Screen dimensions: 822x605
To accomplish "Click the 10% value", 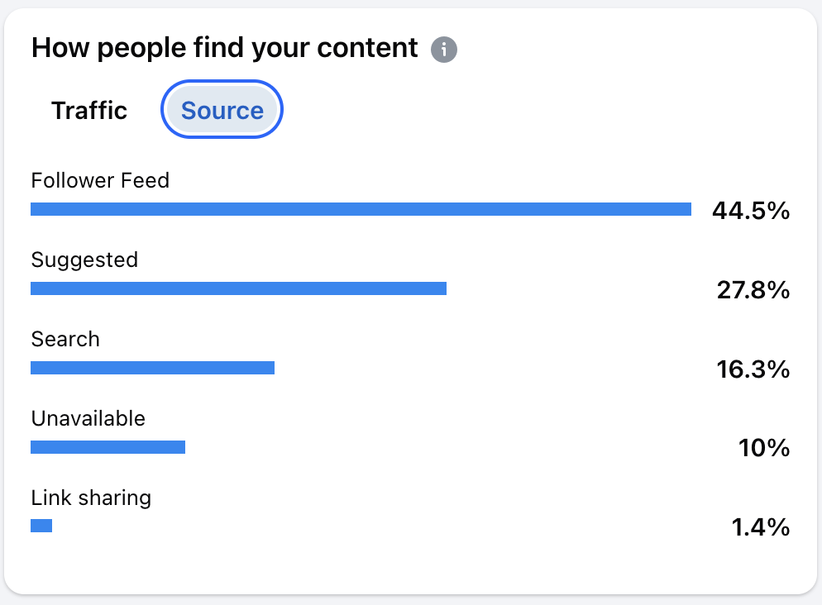I will click(x=764, y=449).
